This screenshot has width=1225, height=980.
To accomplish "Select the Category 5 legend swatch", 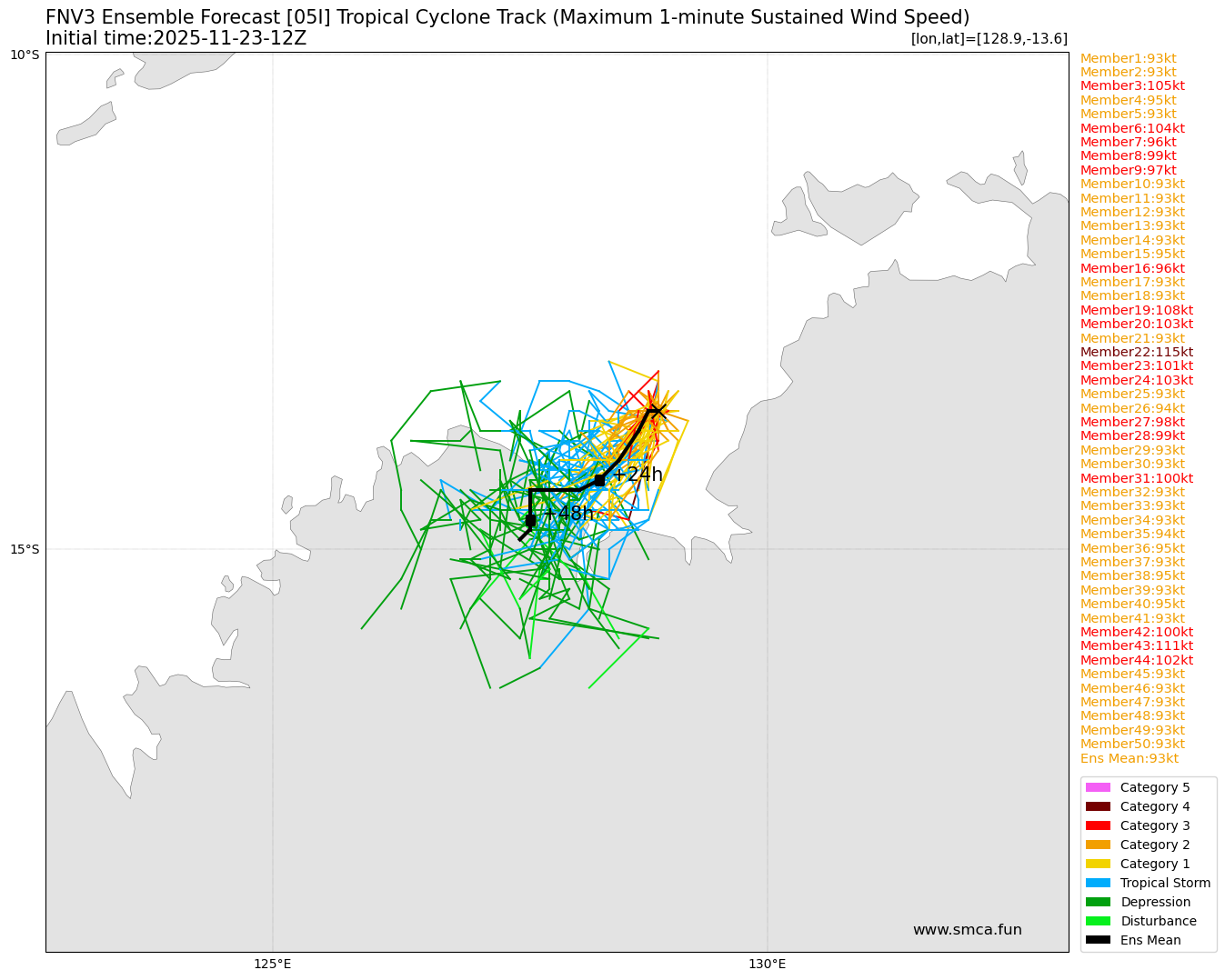I will (1098, 787).
